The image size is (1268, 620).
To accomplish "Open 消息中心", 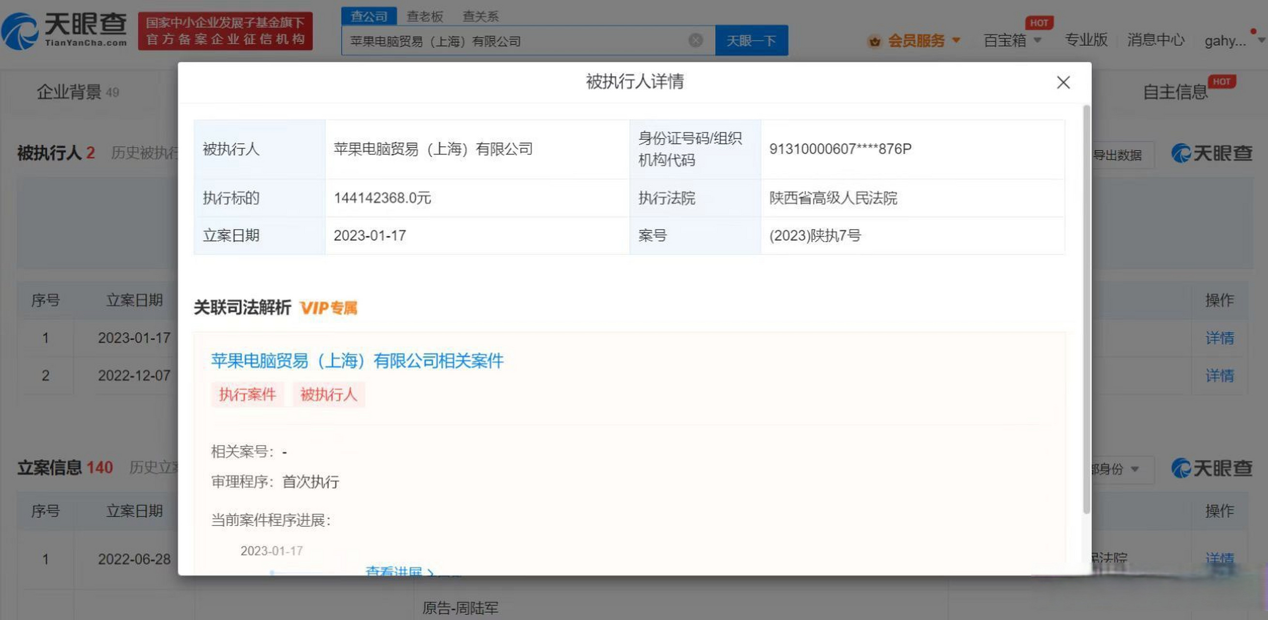I will [x=1156, y=39].
